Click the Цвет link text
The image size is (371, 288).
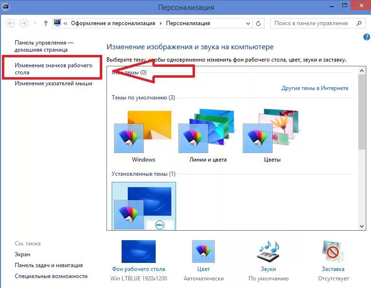click(203, 269)
